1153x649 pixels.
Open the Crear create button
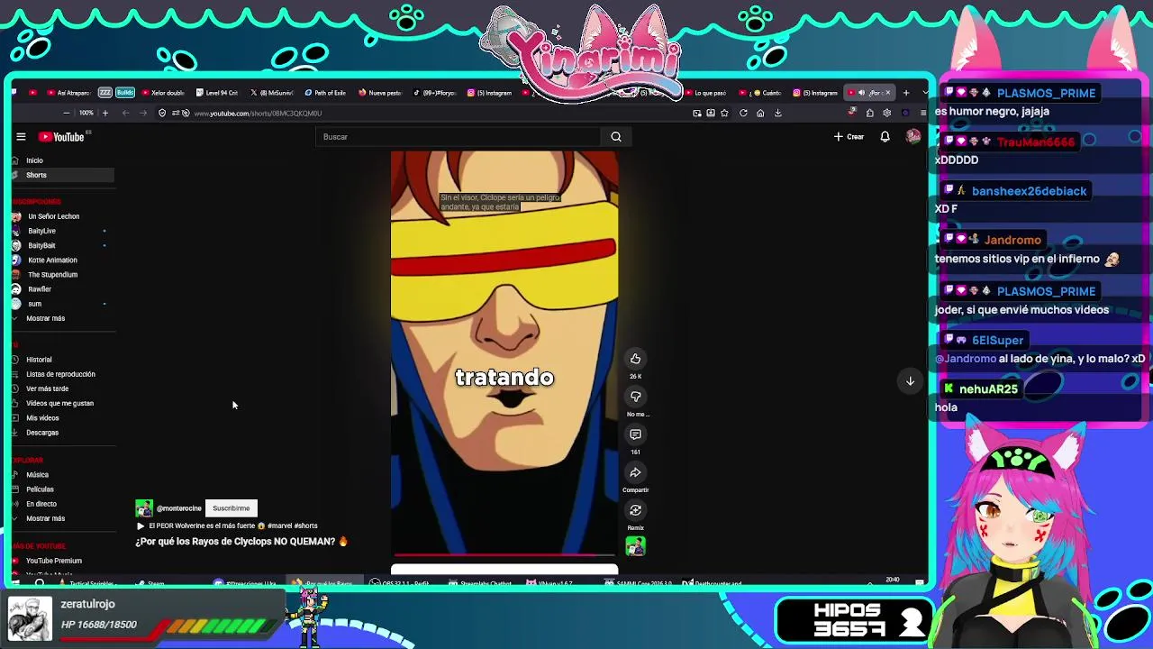tap(849, 137)
